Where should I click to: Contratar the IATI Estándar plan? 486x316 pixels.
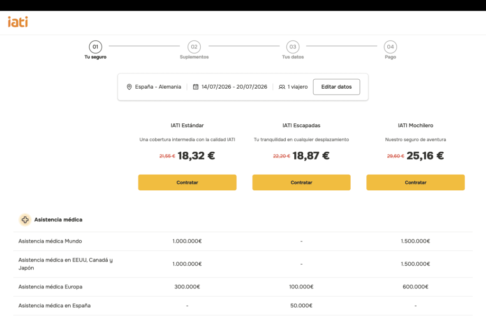[187, 183]
